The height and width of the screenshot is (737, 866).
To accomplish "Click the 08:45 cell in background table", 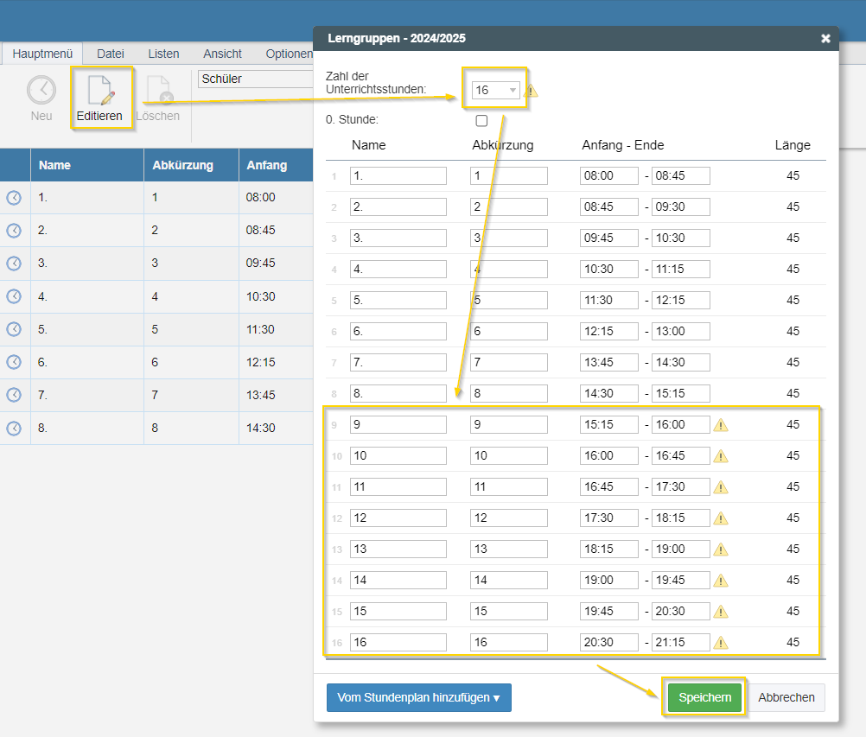I will point(277,230).
